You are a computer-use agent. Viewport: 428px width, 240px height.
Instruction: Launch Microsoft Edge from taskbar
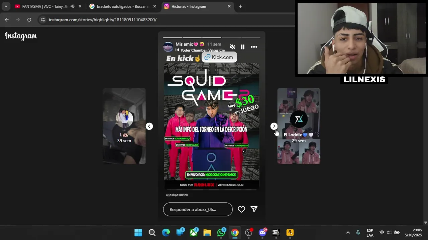(x=166, y=233)
